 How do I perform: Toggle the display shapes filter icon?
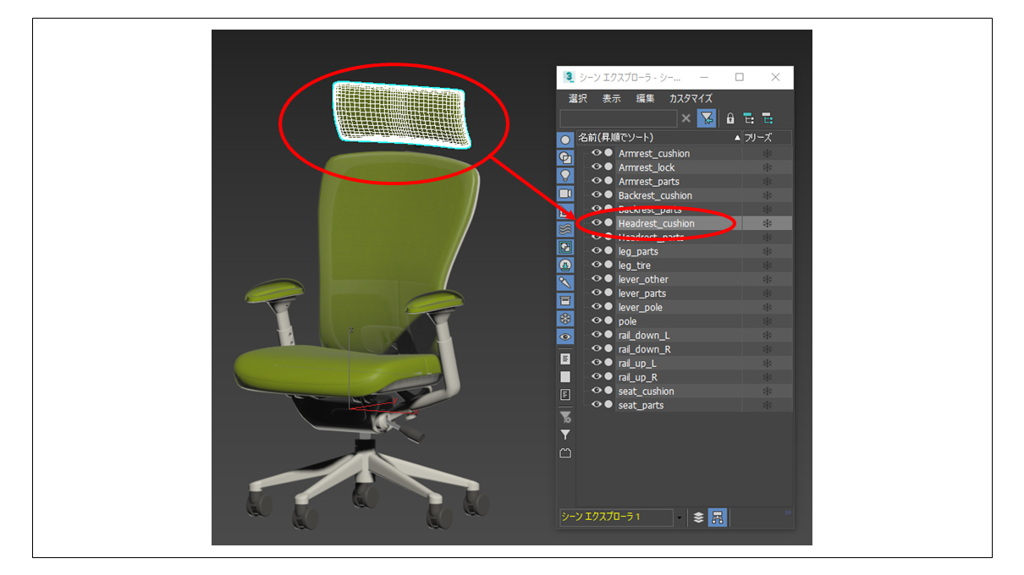click(x=565, y=158)
